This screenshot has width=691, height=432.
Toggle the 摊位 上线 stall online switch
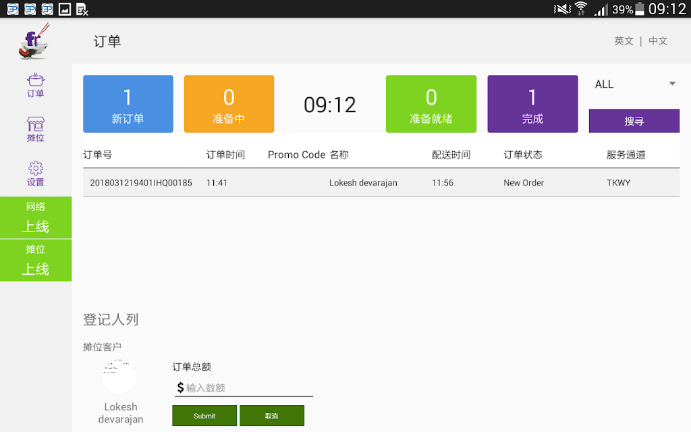click(x=36, y=260)
